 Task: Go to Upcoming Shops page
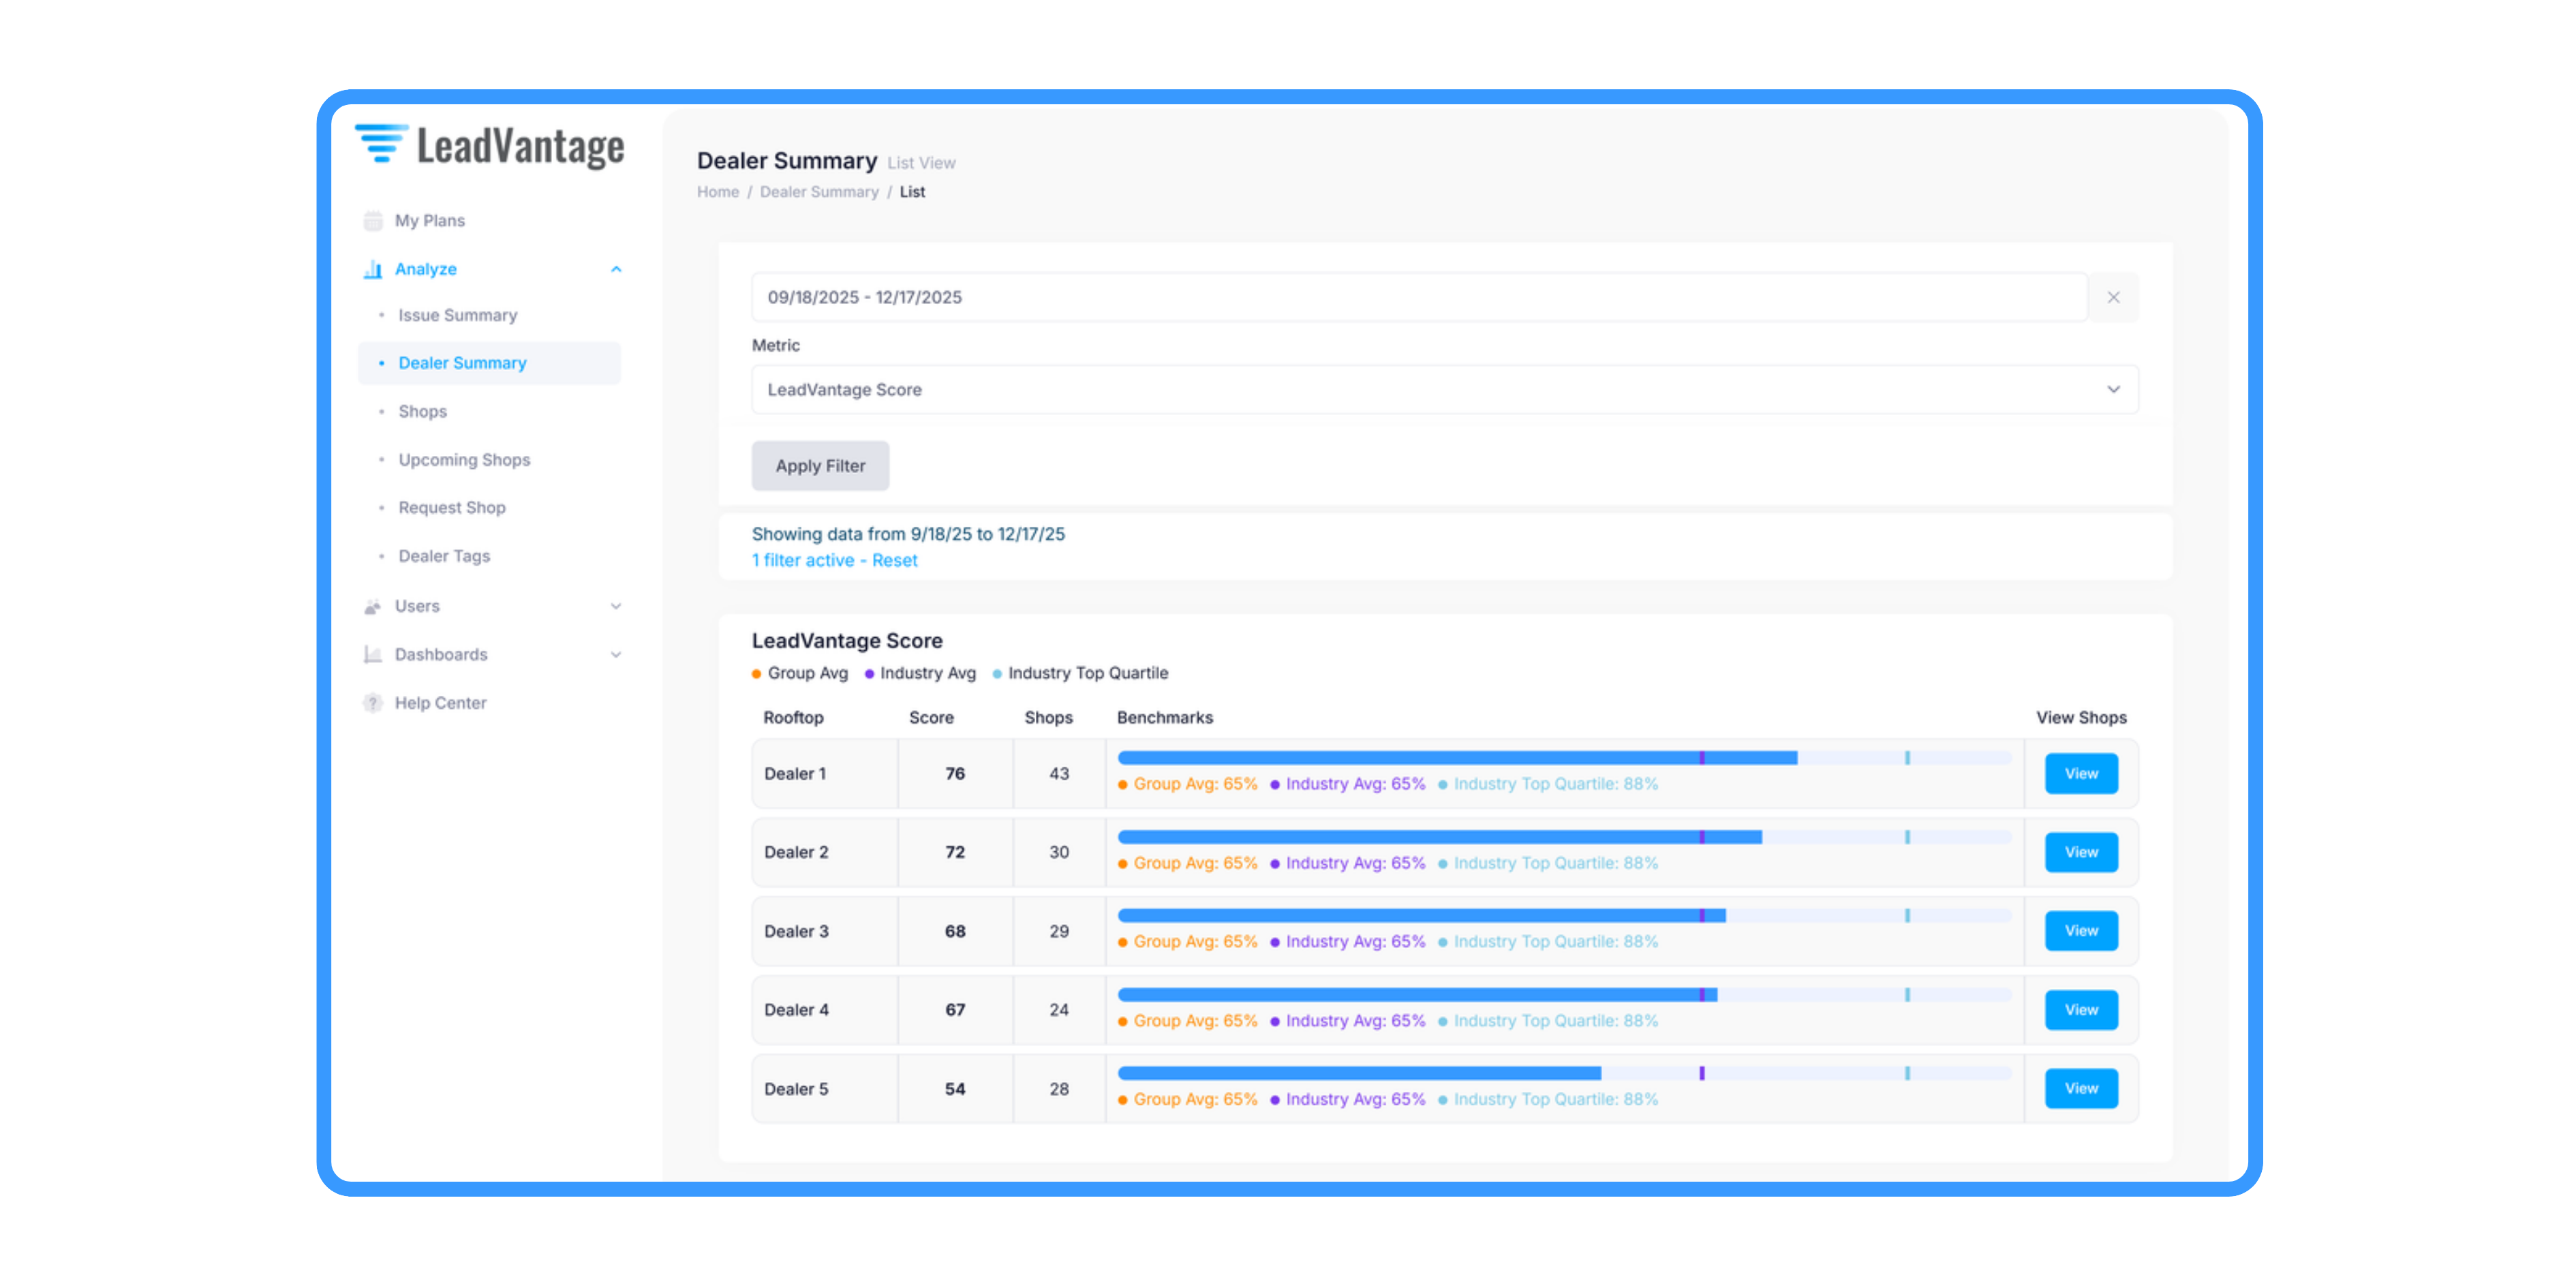click(464, 460)
